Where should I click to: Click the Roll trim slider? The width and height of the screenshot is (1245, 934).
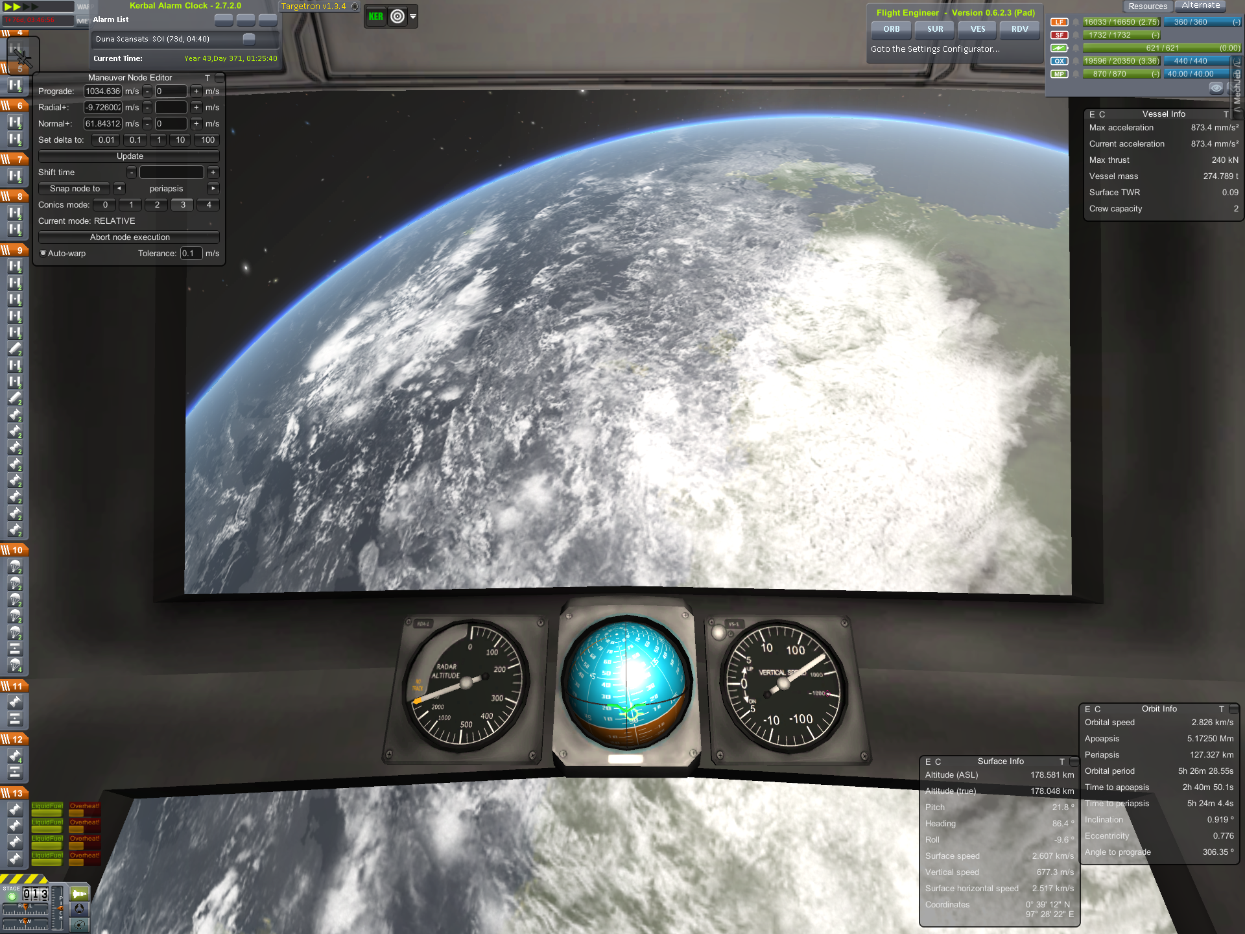pos(25,910)
